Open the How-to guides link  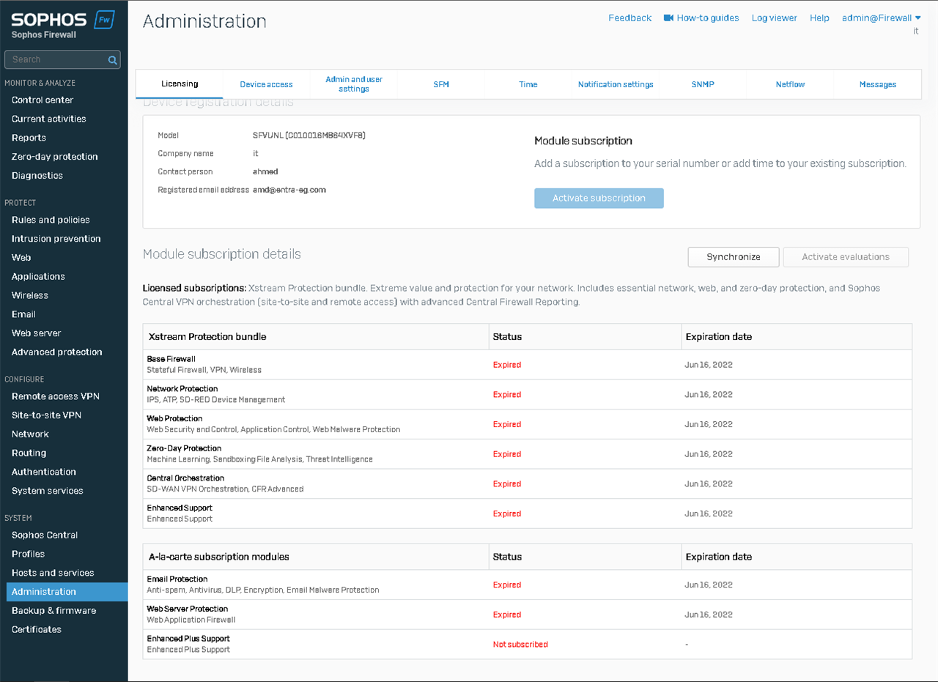pos(708,18)
